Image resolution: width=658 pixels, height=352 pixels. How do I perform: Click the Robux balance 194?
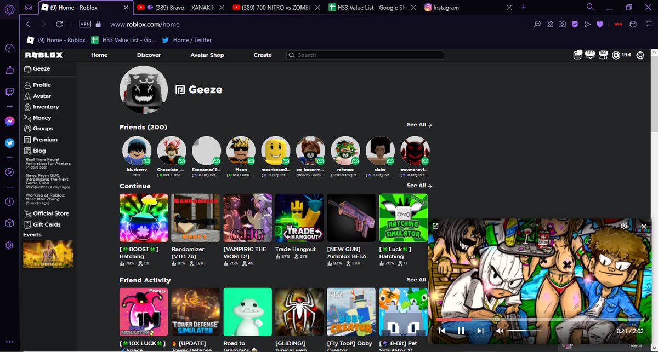coord(622,55)
